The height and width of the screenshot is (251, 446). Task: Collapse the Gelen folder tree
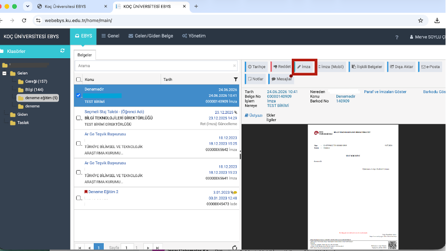pos(4,73)
